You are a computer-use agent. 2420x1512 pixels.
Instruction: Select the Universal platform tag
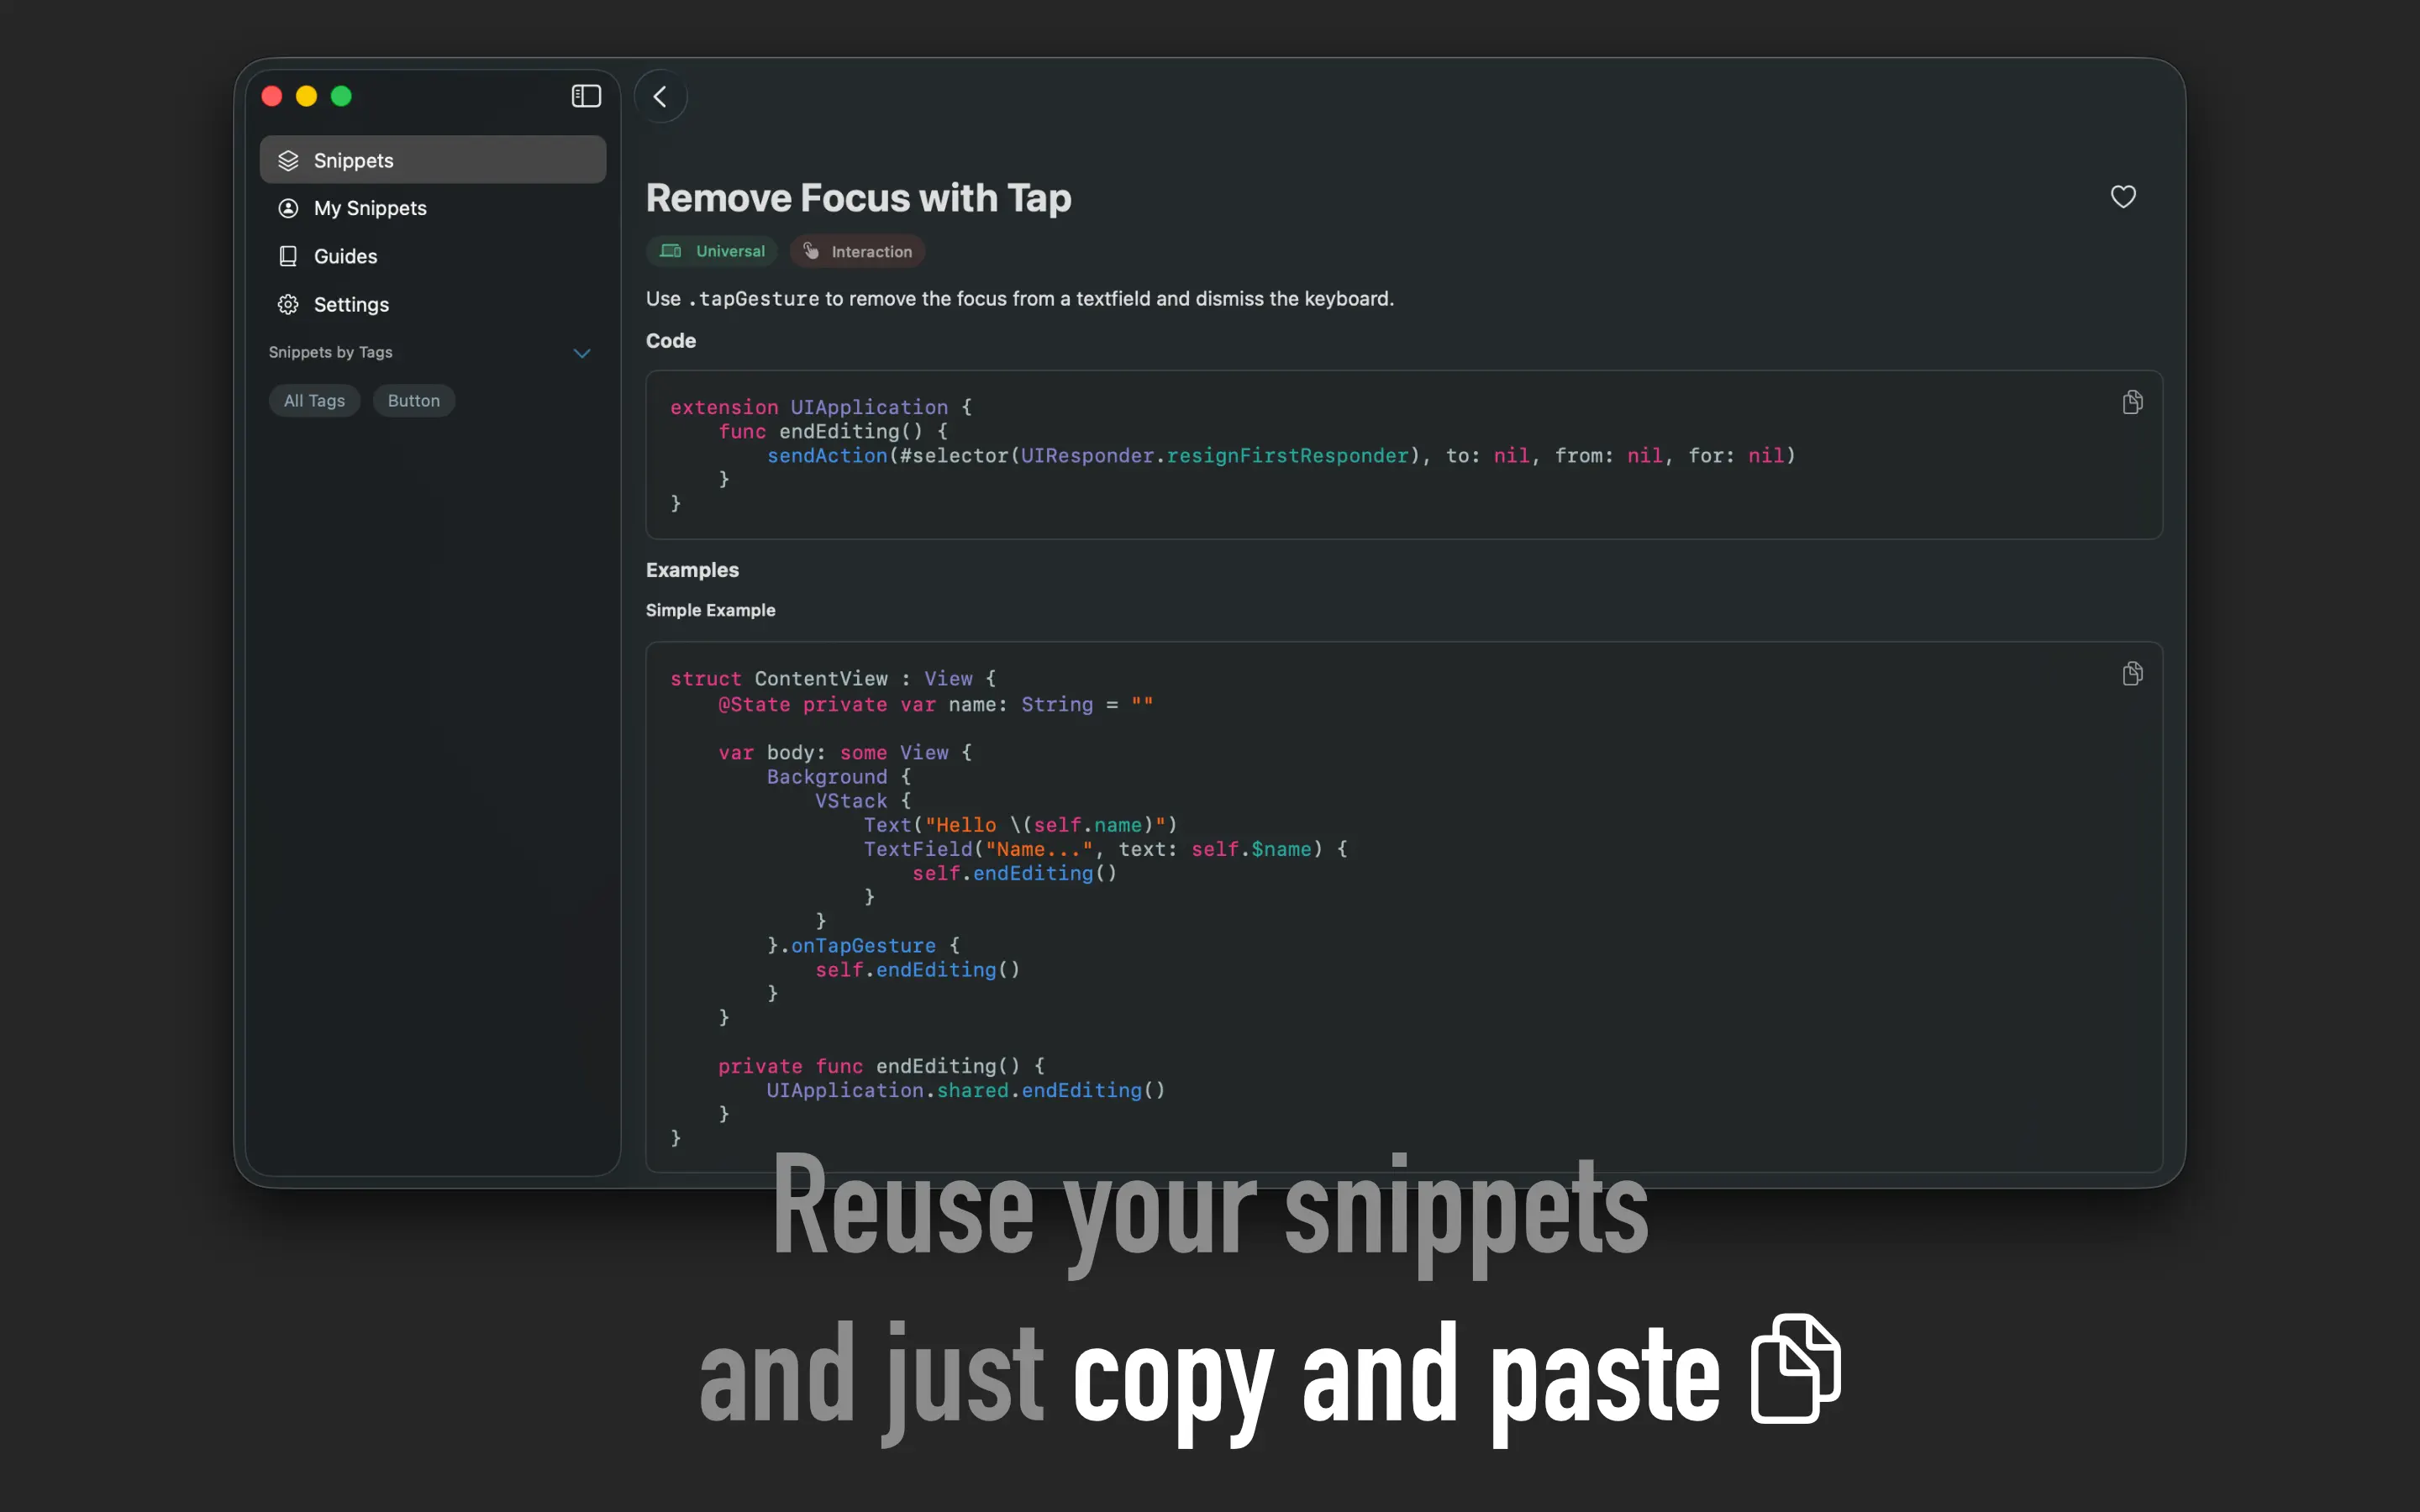tap(712, 251)
